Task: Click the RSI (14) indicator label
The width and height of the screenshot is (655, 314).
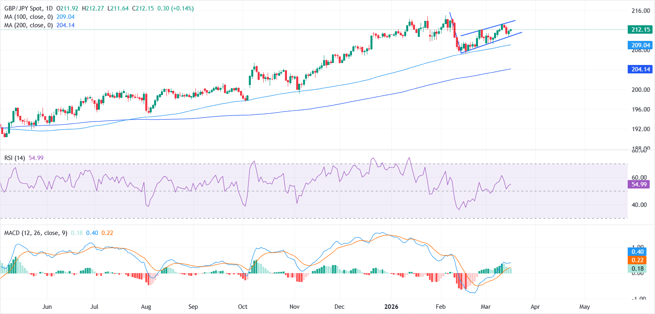Action: click(14, 158)
